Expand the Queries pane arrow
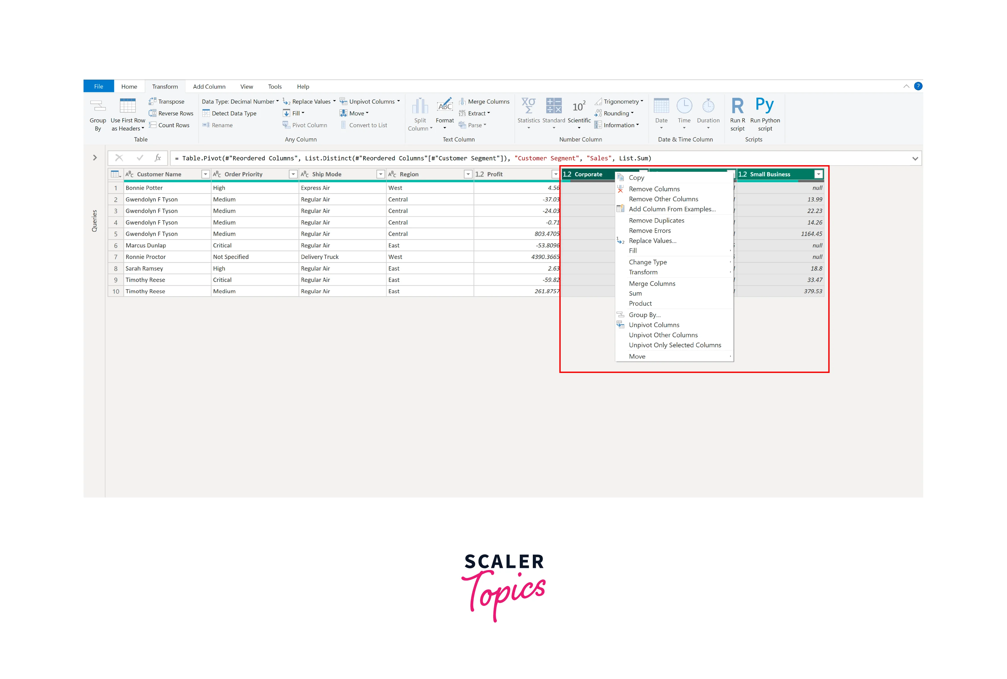This screenshot has height=679, width=1007. 95,158
